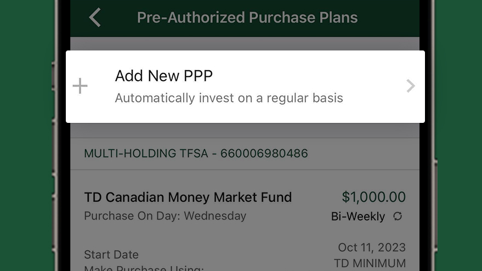Tap the $1,000.00 purchase amount
This screenshot has width=482, height=271.
[x=374, y=197]
